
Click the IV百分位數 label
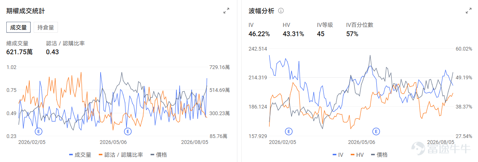pyautogui.click(x=360, y=25)
